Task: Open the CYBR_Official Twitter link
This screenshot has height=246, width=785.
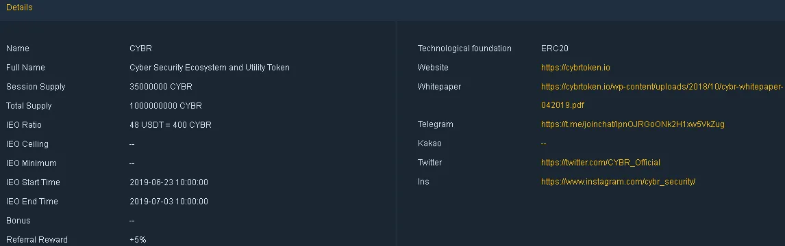Action: [x=600, y=163]
